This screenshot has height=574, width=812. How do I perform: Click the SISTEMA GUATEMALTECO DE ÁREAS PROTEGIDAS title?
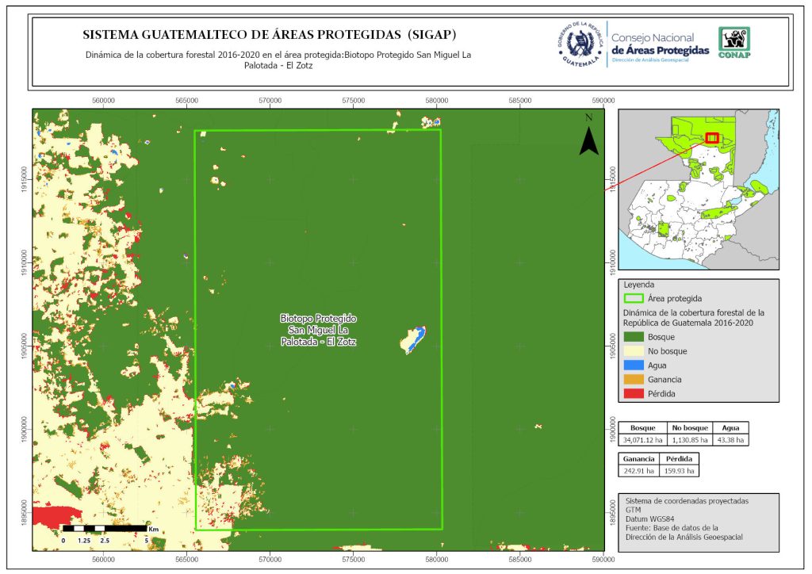coord(269,35)
